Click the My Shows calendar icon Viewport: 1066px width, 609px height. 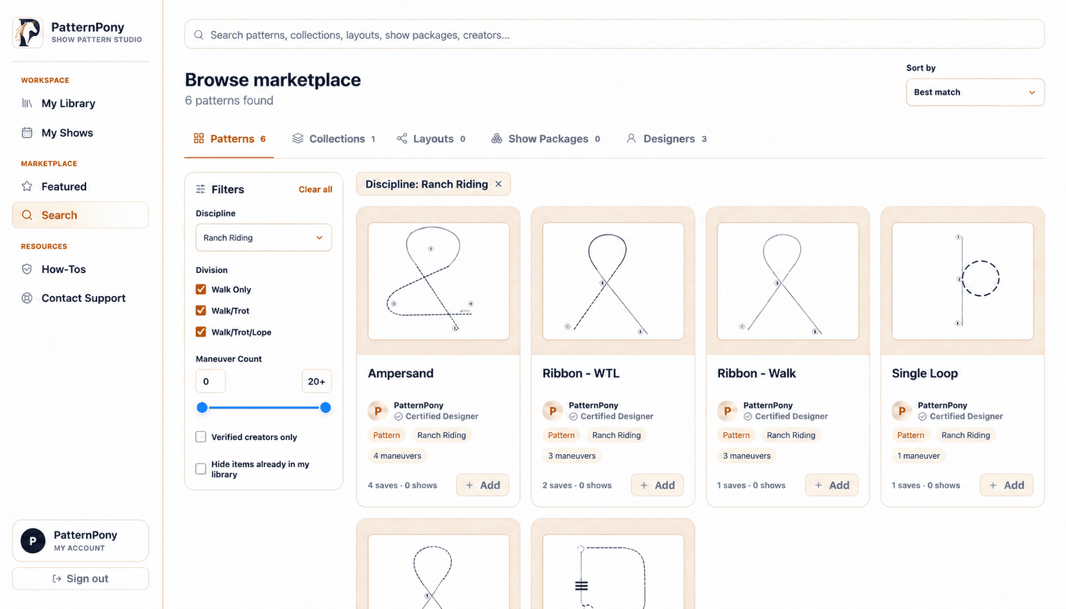tap(27, 133)
